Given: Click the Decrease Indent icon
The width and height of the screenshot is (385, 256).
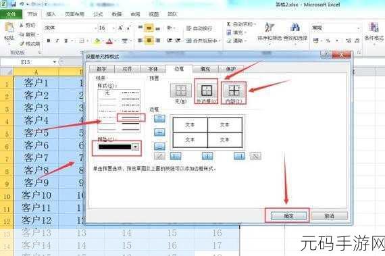Looking at the screenshot, I should click(170, 41).
